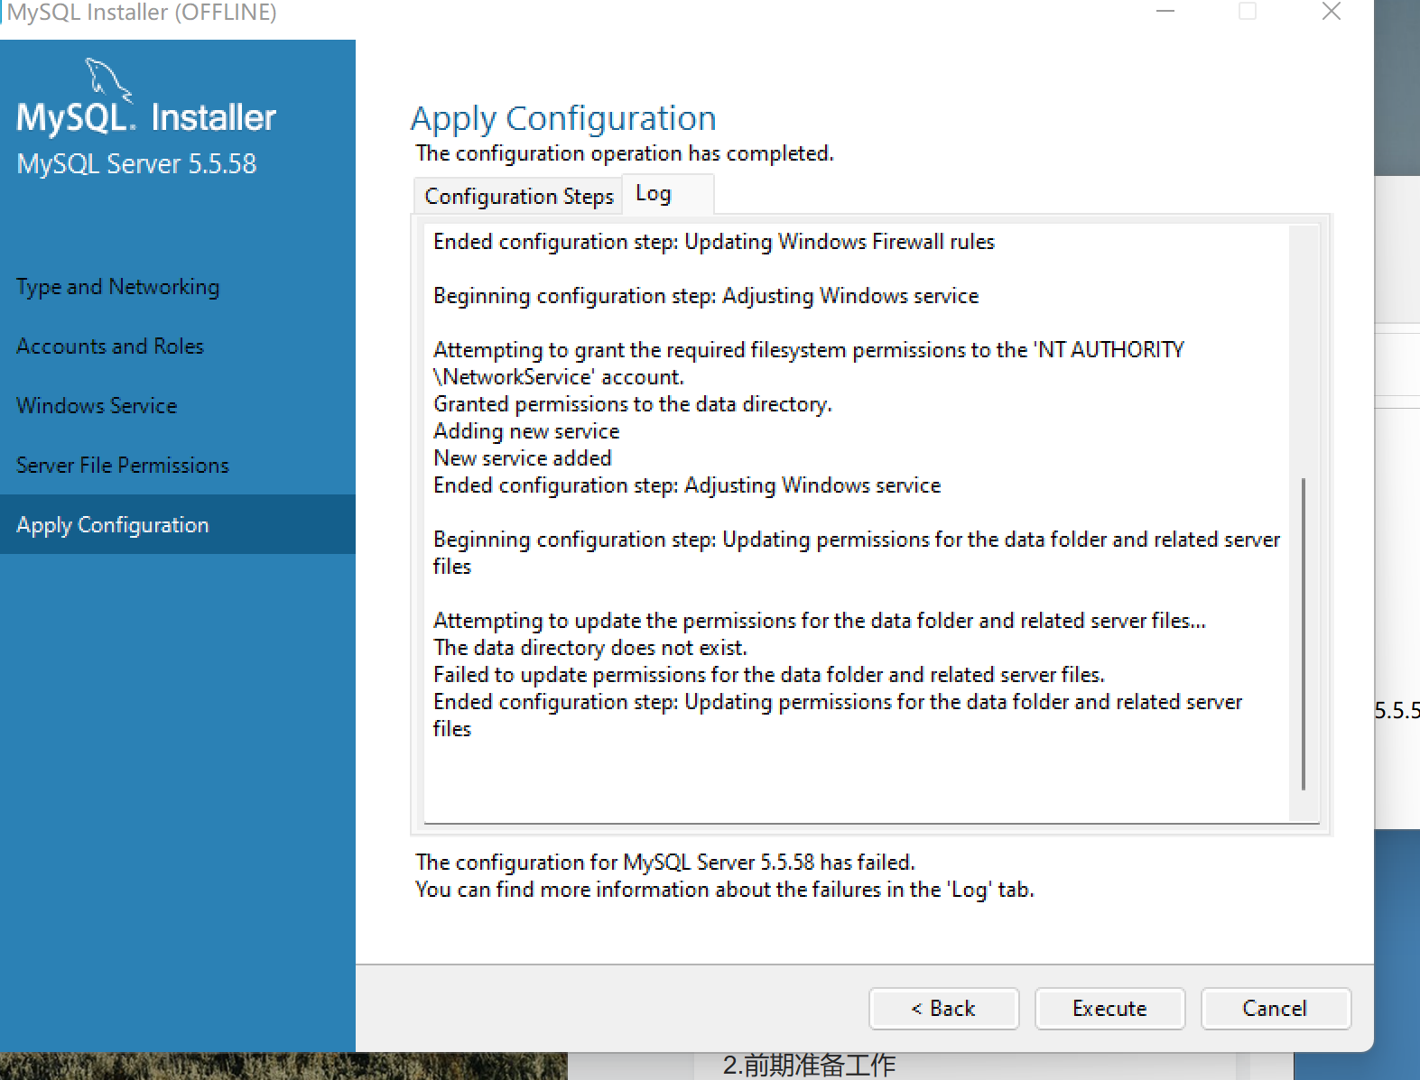
Task: Click the Back button
Action: click(943, 1008)
